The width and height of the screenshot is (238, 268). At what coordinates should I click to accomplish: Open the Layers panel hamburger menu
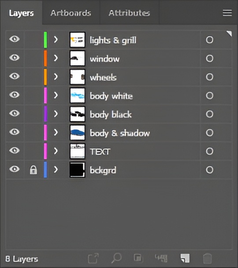227,13
